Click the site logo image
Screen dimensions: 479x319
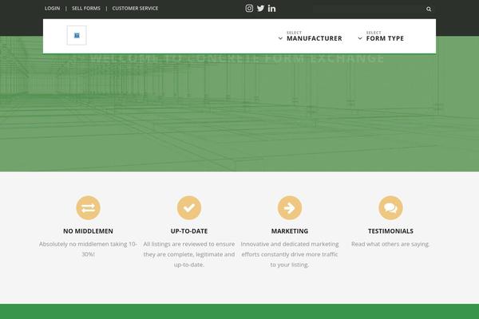(x=77, y=35)
